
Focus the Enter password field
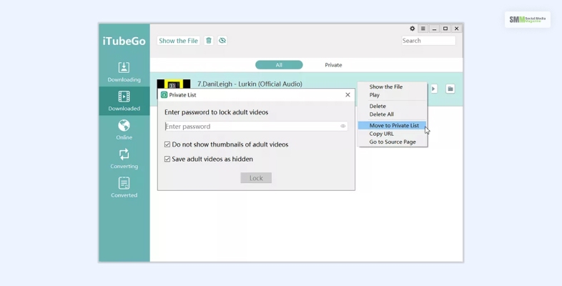pos(256,126)
